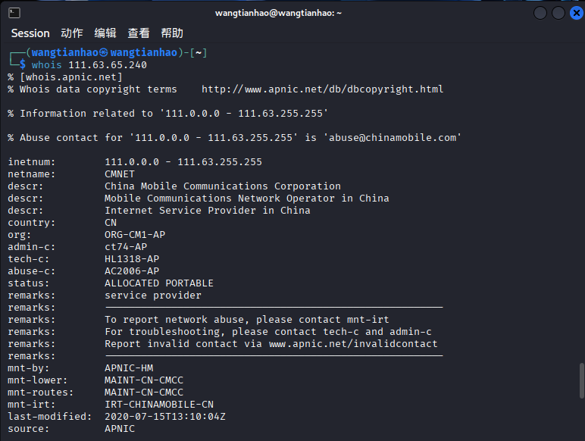Screen dimensions: 585x441
Task: Maximize the terminal window
Action: click(x=558, y=13)
